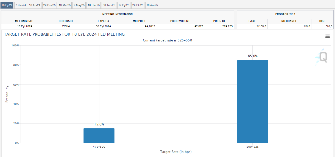Open the 17 Eyl25 meeting tab
Screen dimensions: 335x157
tap(124, 5)
